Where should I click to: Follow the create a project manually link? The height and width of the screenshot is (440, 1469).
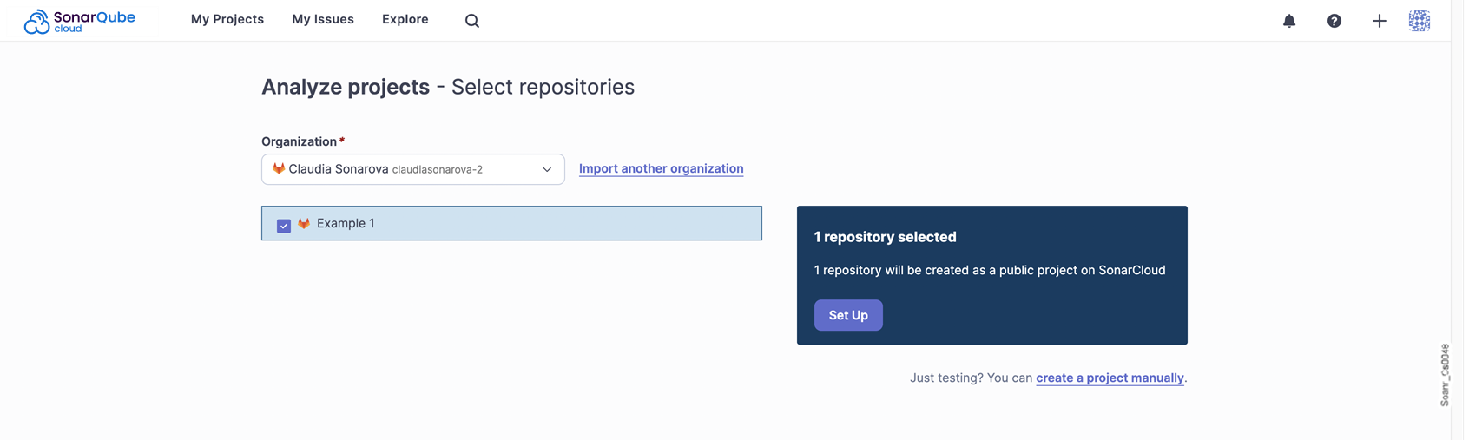(1110, 378)
